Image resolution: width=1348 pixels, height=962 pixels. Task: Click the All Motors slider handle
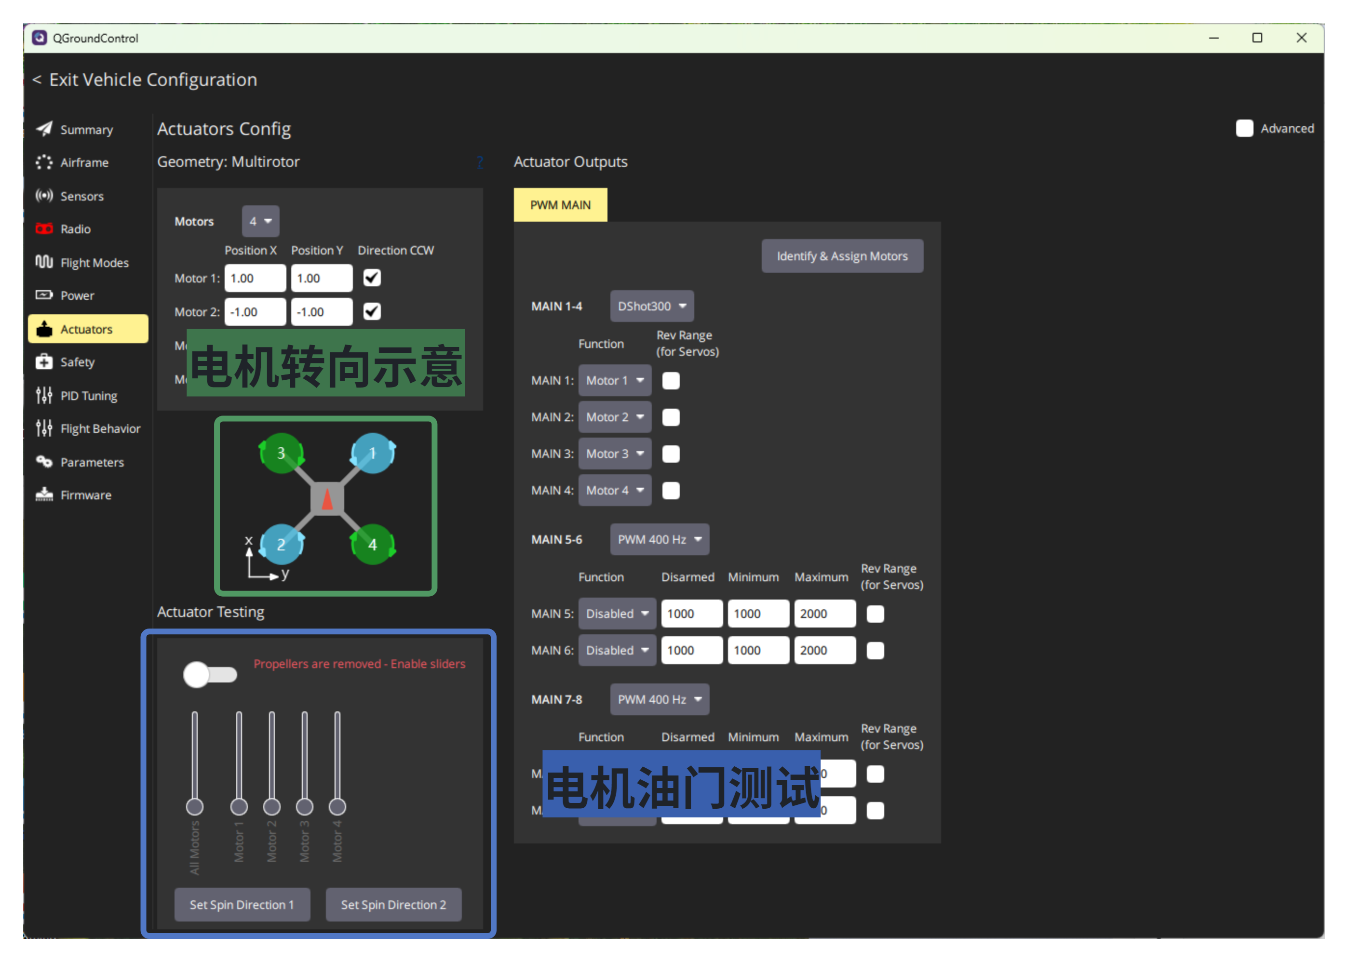(194, 807)
